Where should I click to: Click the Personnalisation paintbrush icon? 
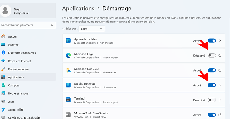(3, 69)
